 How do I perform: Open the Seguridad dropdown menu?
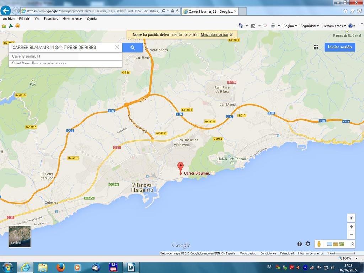coord(310,26)
